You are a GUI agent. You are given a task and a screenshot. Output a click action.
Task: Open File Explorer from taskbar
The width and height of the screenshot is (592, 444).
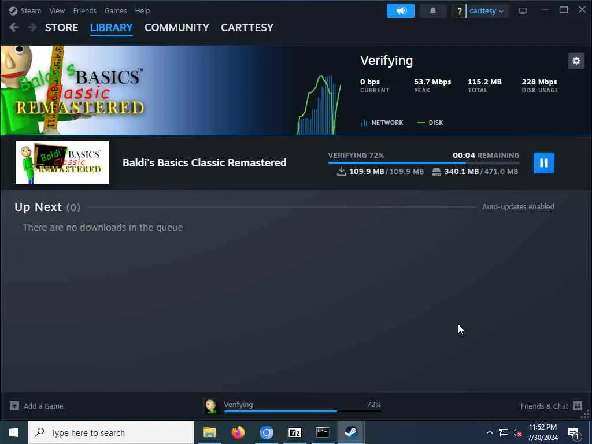[x=209, y=432]
